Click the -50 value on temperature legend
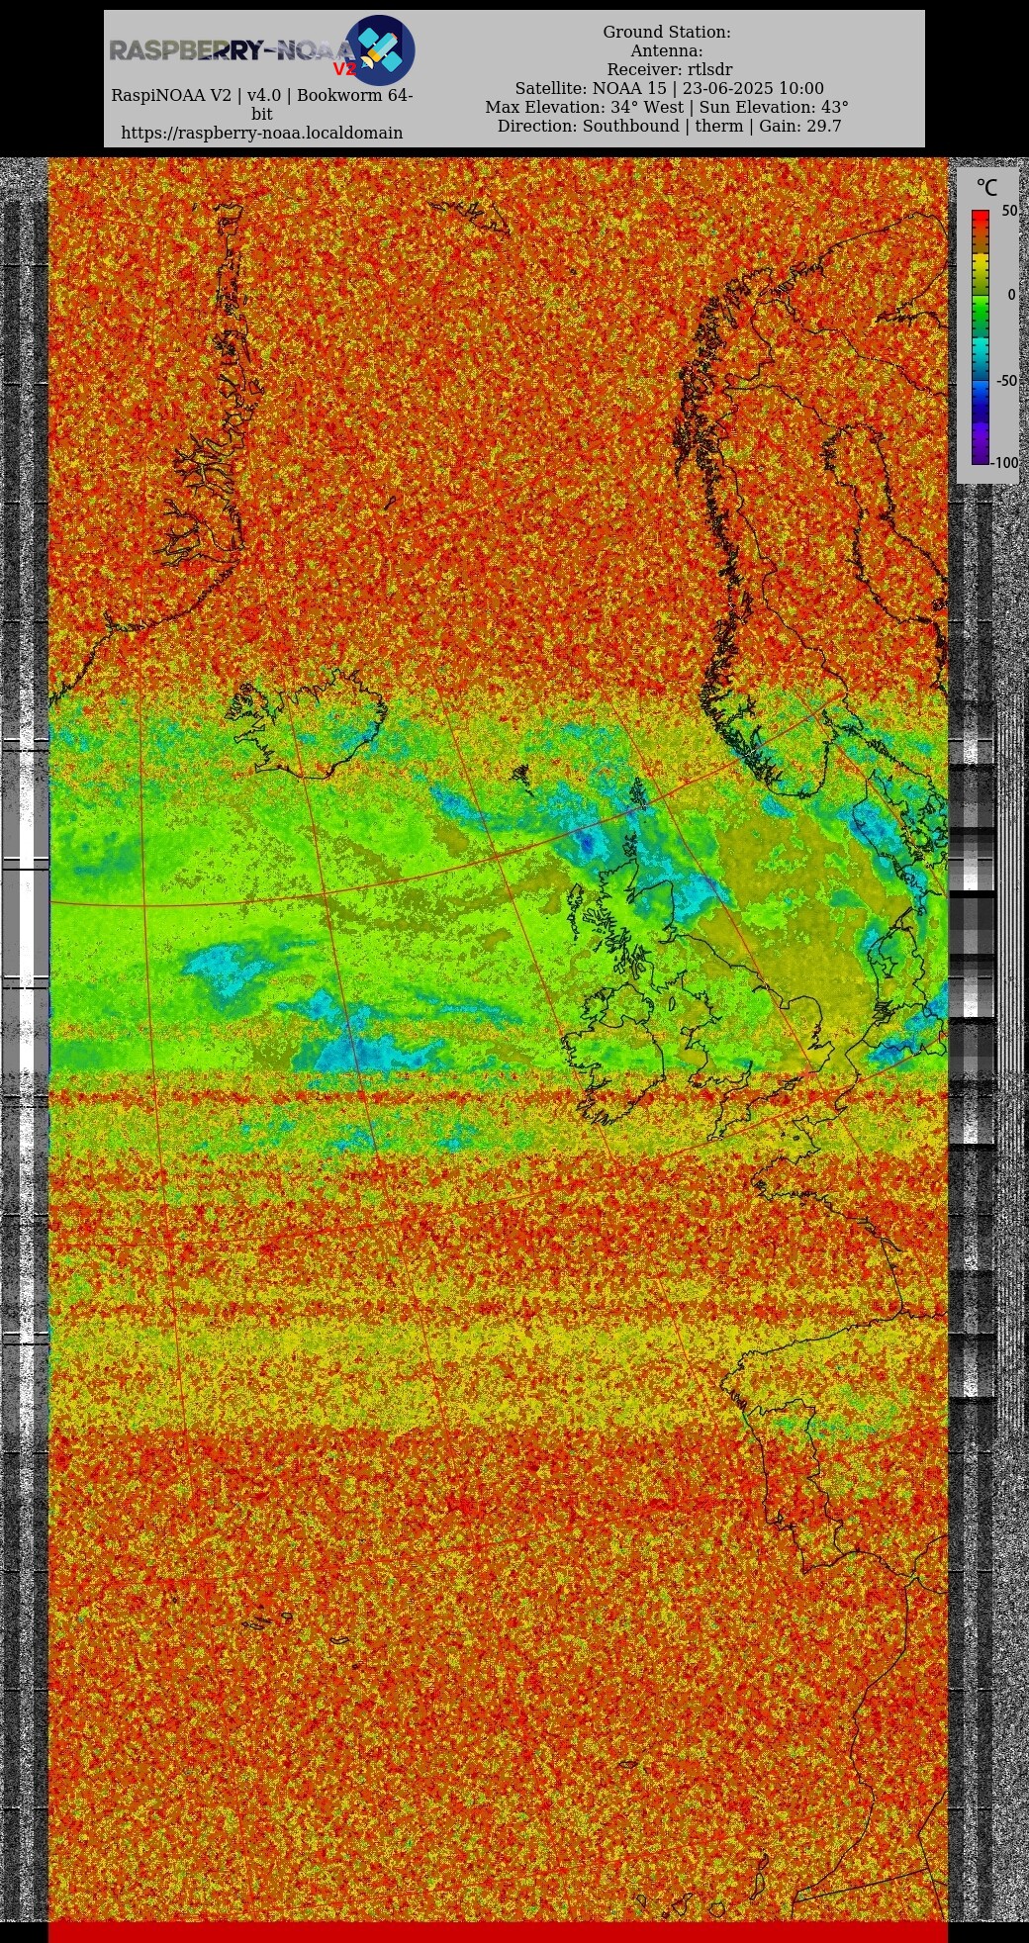 tap(1005, 381)
